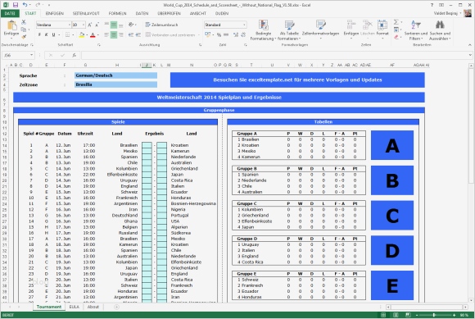The height and width of the screenshot is (319, 475).
Task: Click the insert function fx icon
Action: tap(75, 55)
